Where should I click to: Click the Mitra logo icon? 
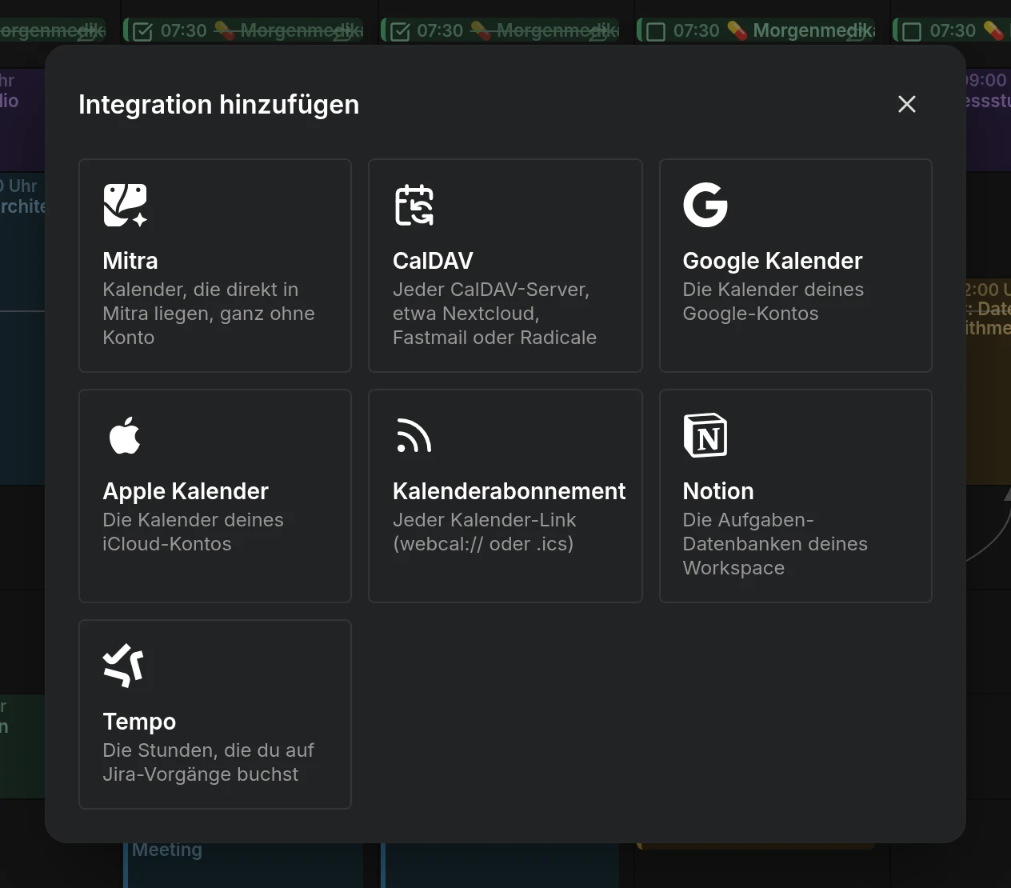pos(126,205)
